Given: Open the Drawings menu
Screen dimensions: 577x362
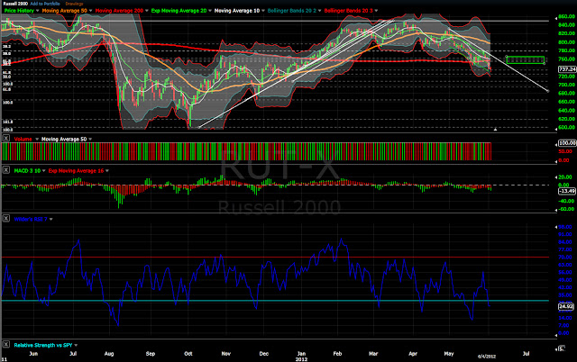Looking at the screenshot, I should click(74, 4).
